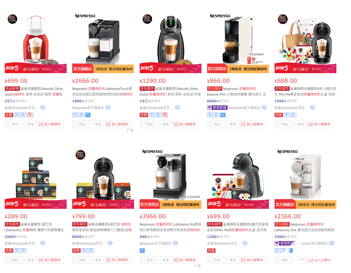Enable 对比 compare for the ¥3966.00 Lattissima Pro

143,260
